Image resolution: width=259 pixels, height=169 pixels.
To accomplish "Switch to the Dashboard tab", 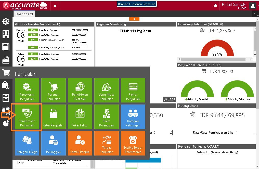I will (24, 14).
